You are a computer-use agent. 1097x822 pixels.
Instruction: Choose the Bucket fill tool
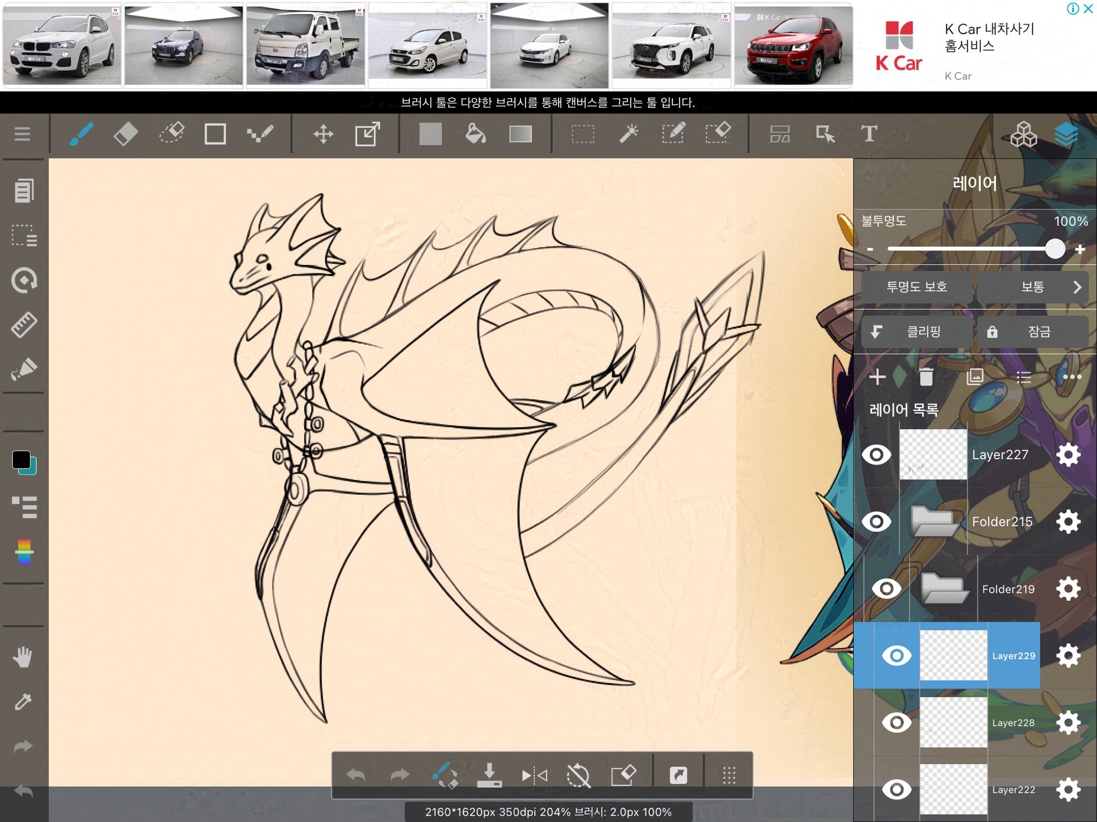pos(475,134)
